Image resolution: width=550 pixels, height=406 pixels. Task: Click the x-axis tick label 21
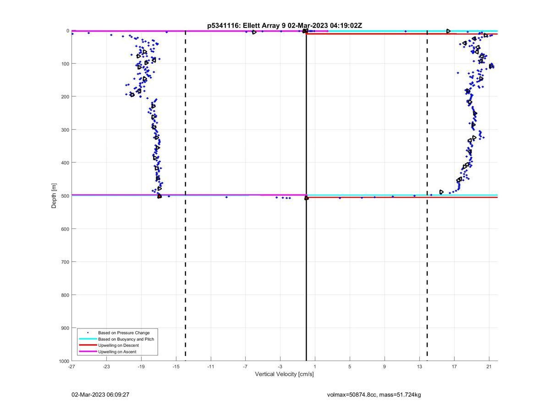(489, 367)
